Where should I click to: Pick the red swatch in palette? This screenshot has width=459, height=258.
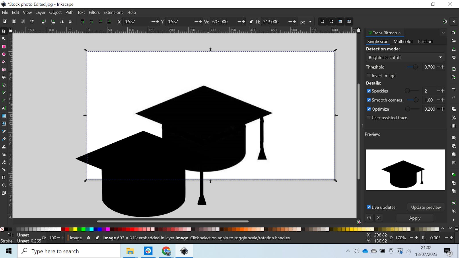(x=67, y=229)
